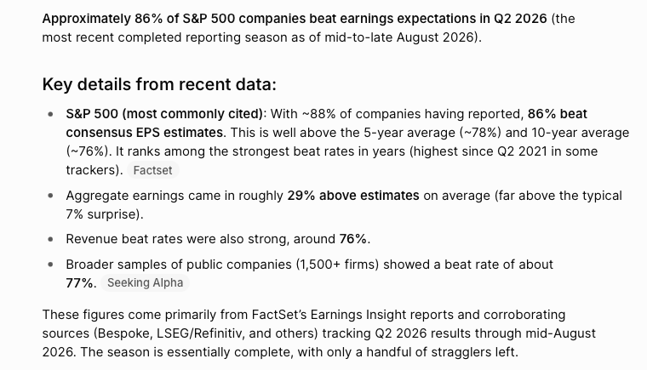Click the '7% surprise' text

(x=103, y=214)
